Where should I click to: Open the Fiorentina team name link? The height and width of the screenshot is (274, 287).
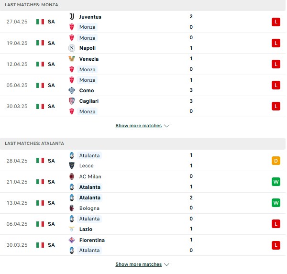coord(92,240)
